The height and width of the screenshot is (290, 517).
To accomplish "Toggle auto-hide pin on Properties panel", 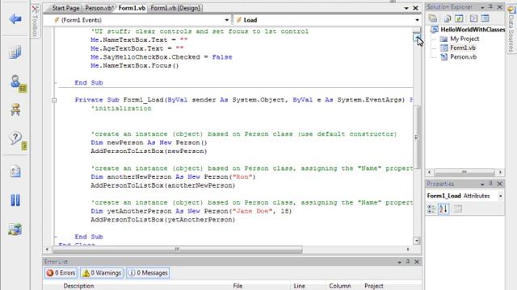I will tap(490, 184).
